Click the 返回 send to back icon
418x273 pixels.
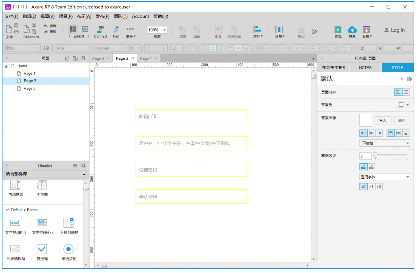click(197, 32)
